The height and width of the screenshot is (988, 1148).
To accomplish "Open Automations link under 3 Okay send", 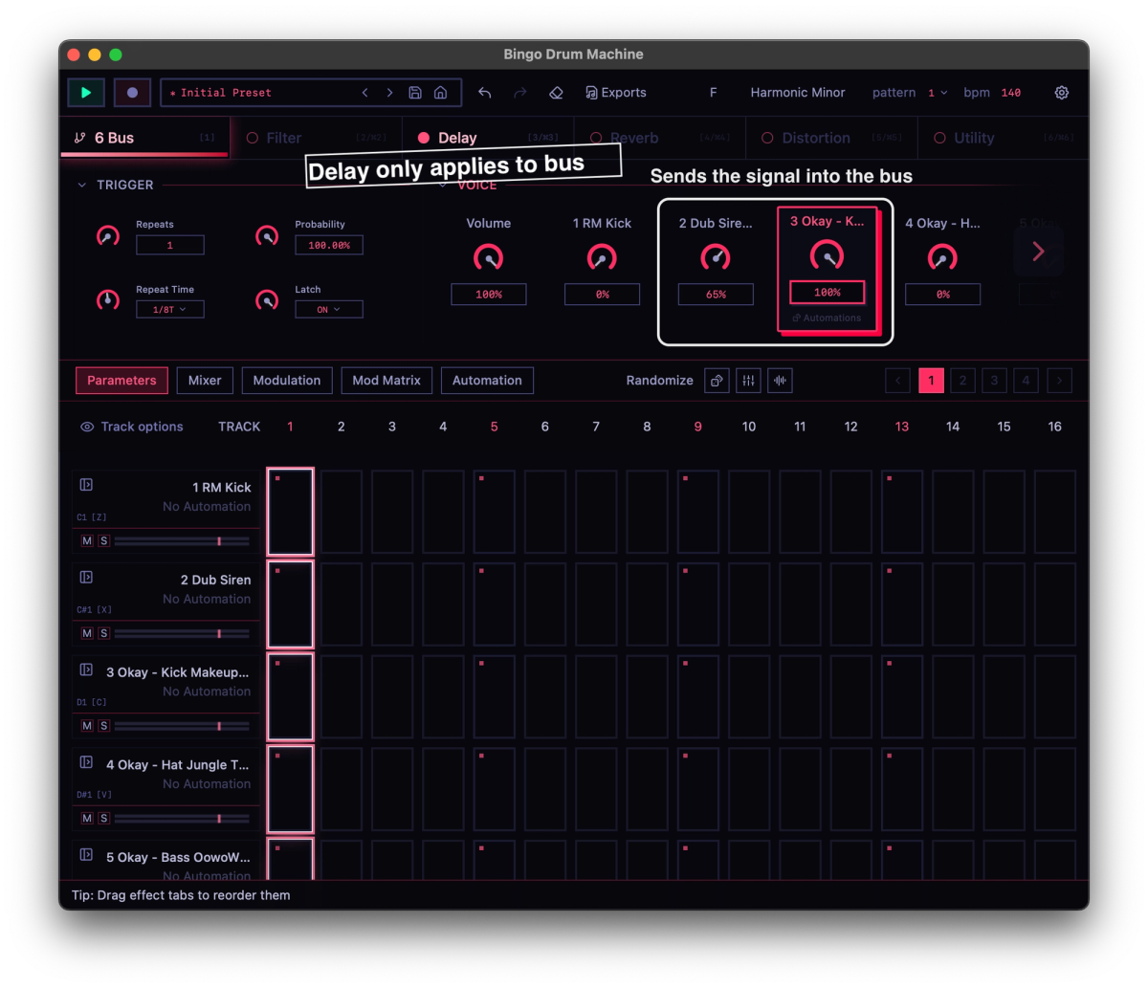I will (827, 318).
